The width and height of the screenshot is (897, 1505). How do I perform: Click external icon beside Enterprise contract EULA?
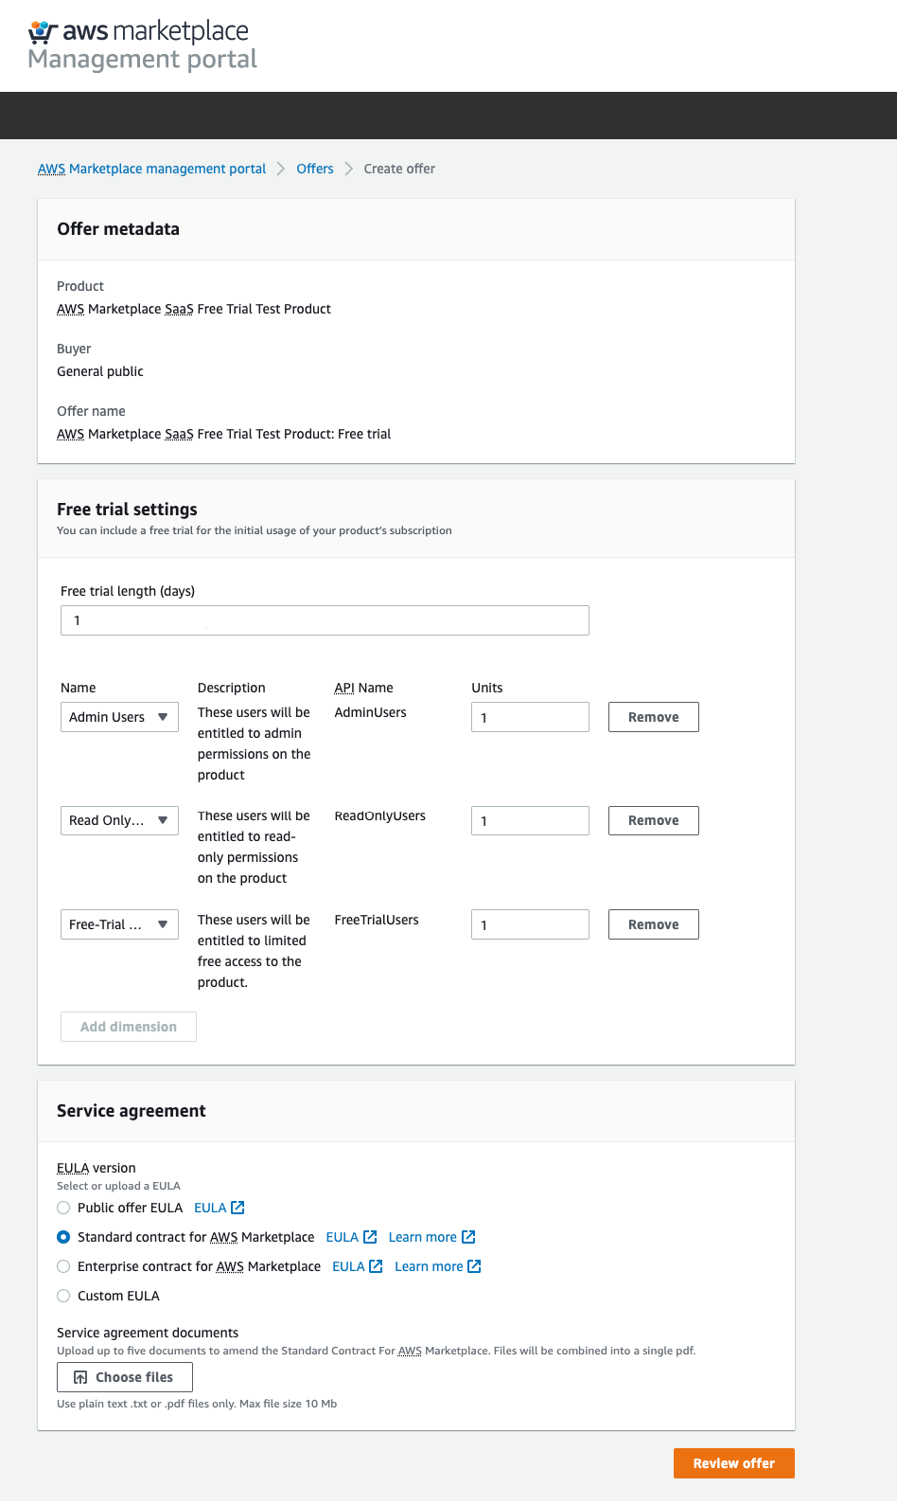[x=376, y=1266]
